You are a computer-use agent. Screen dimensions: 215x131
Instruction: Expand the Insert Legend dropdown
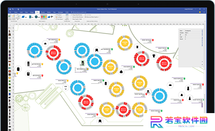pyautogui.click(x=67, y=17)
